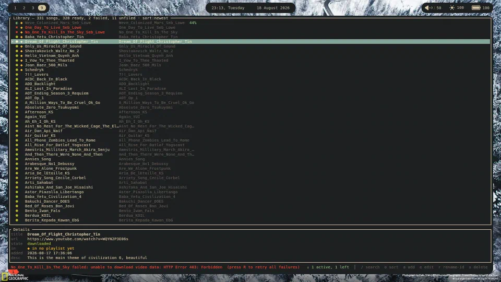Image resolution: width=501 pixels, height=282 pixels.
Task: Click the green status dot beside I_Vow_To_Thee_Thaxted
Action: [x=17, y=61]
